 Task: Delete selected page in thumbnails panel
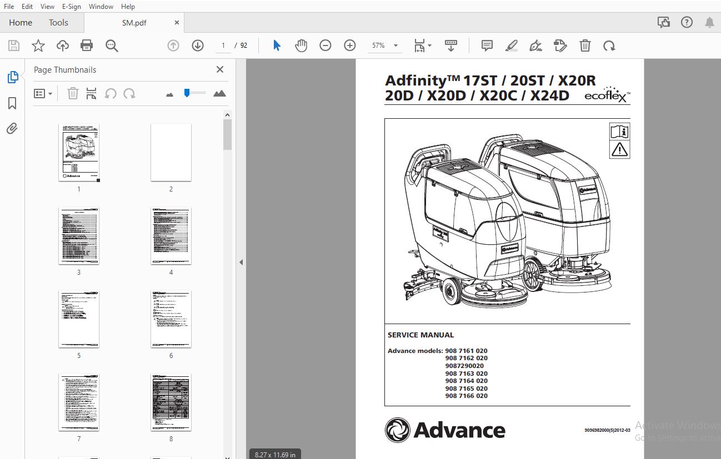(x=73, y=94)
